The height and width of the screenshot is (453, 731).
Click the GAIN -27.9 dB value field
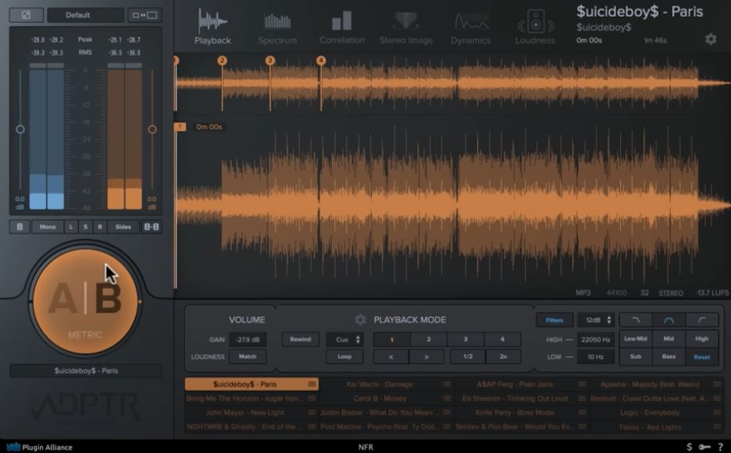(248, 339)
